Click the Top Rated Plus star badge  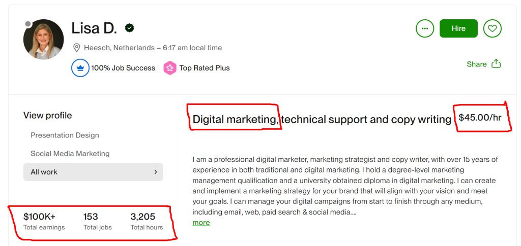tap(170, 68)
